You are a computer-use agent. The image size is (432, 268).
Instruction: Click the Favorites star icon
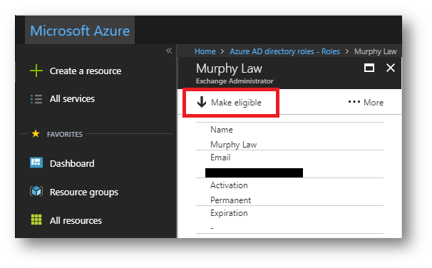(x=36, y=134)
